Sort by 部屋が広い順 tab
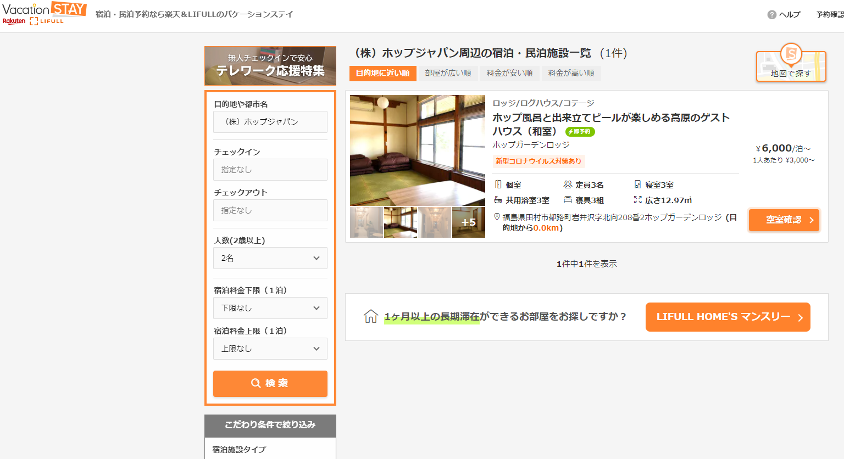844x459 pixels. coord(448,73)
